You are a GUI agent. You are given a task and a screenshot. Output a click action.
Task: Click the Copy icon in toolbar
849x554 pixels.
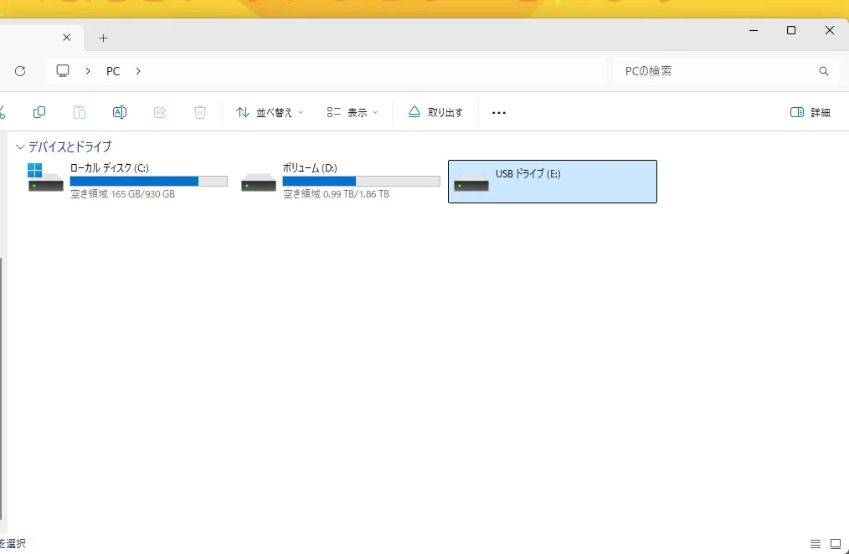coord(39,112)
